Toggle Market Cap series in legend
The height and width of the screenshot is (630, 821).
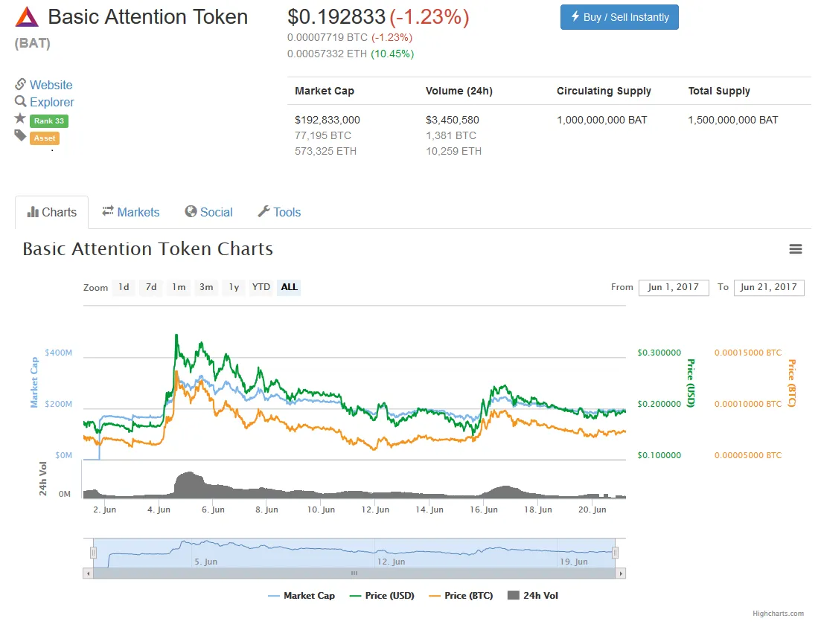pos(301,596)
